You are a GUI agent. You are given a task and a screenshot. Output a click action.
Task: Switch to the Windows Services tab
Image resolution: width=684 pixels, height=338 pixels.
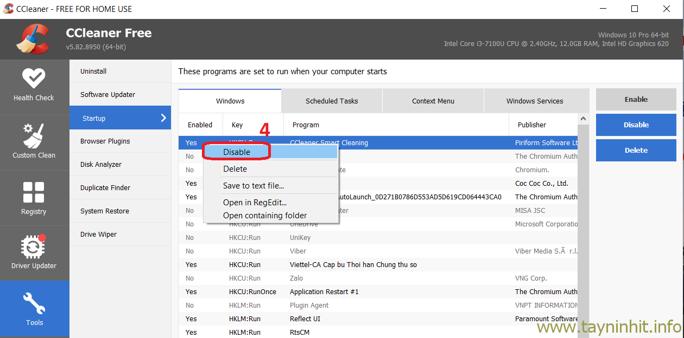[x=535, y=101]
